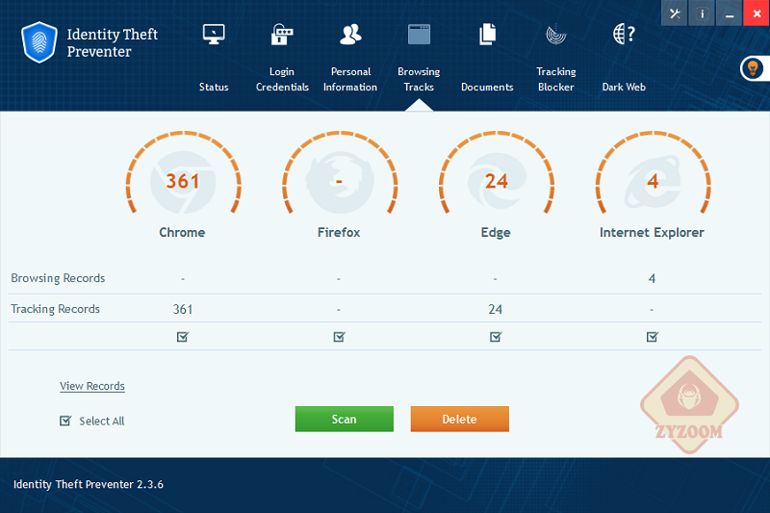
Task: Switch to the Status tab label
Action: [x=214, y=87]
